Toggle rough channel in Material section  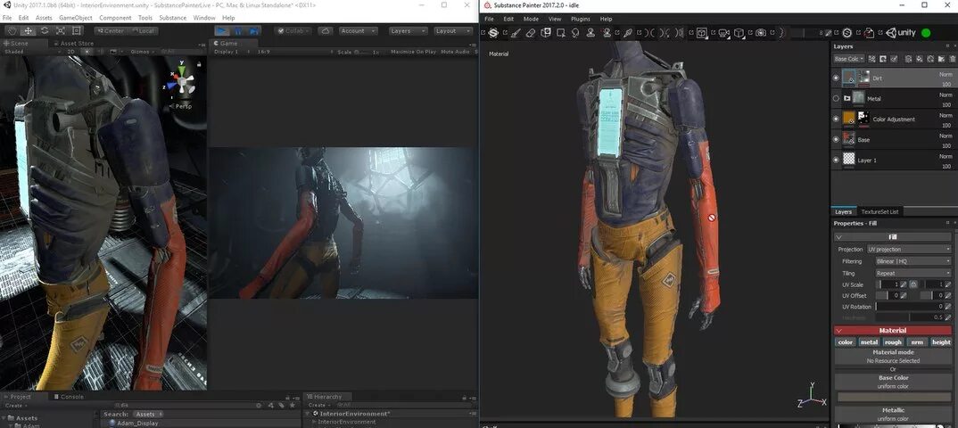click(x=893, y=342)
